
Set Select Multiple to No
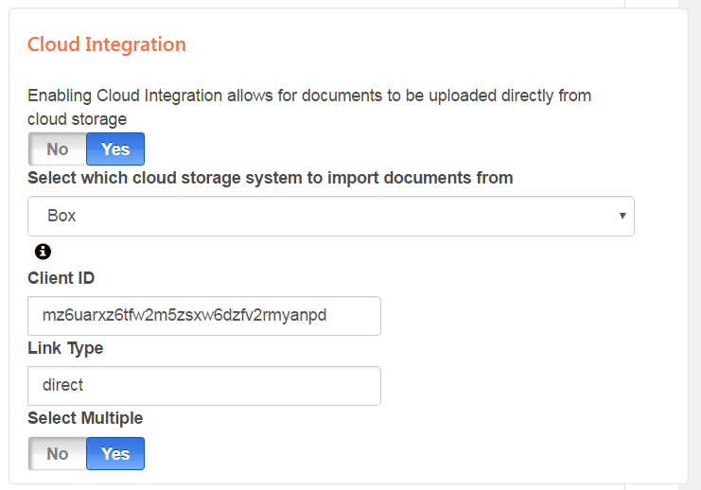tap(58, 454)
